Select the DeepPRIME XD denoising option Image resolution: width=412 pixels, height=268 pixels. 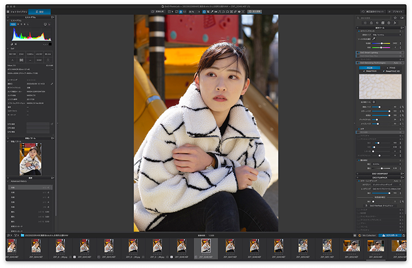coord(391,71)
